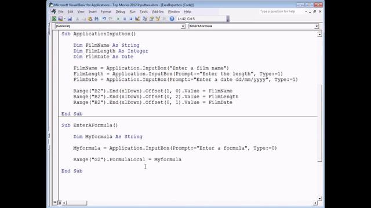The image size is (371, 208).
Task: Click the 'Enter the length' InputBox line
Action: (x=178, y=74)
